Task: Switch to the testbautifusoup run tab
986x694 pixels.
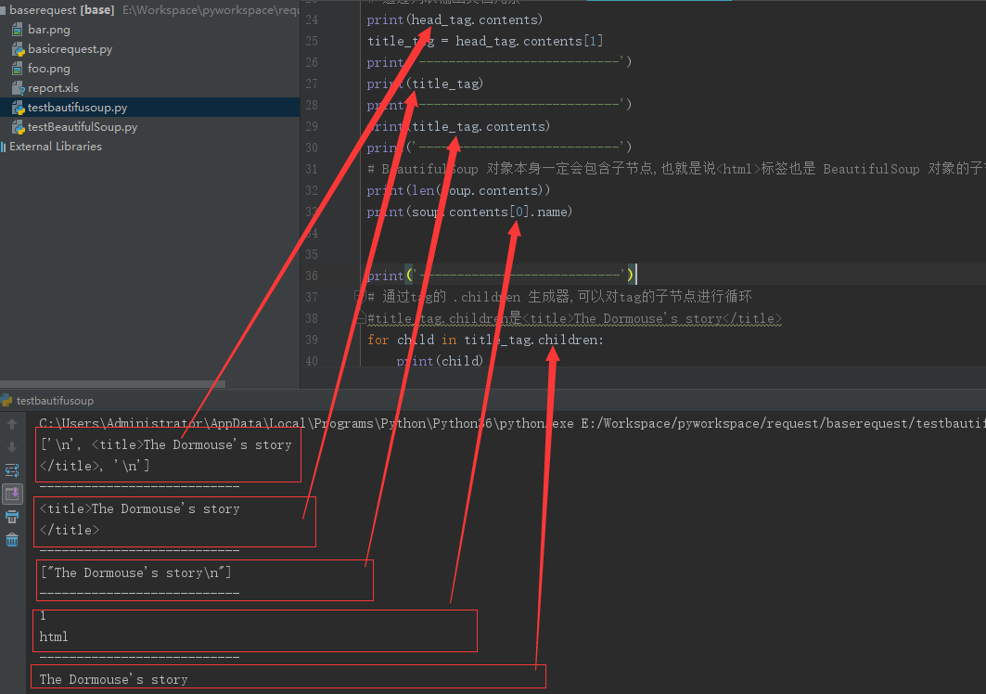Action: tap(56, 400)
